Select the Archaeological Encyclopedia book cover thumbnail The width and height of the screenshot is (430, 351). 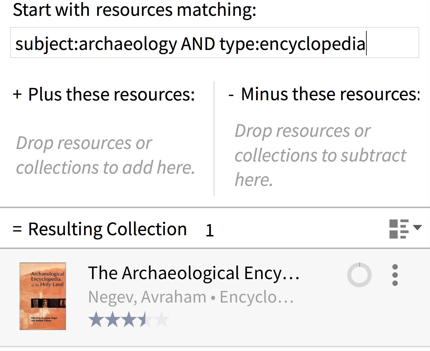tap(43, 296)
